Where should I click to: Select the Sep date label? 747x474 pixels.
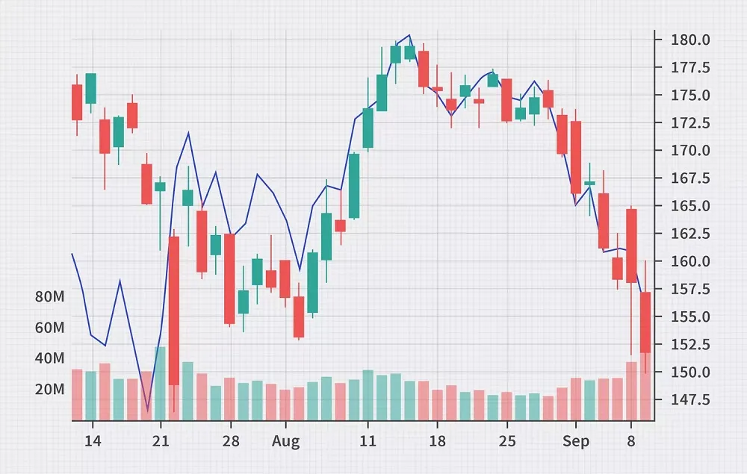pos(576,442)
